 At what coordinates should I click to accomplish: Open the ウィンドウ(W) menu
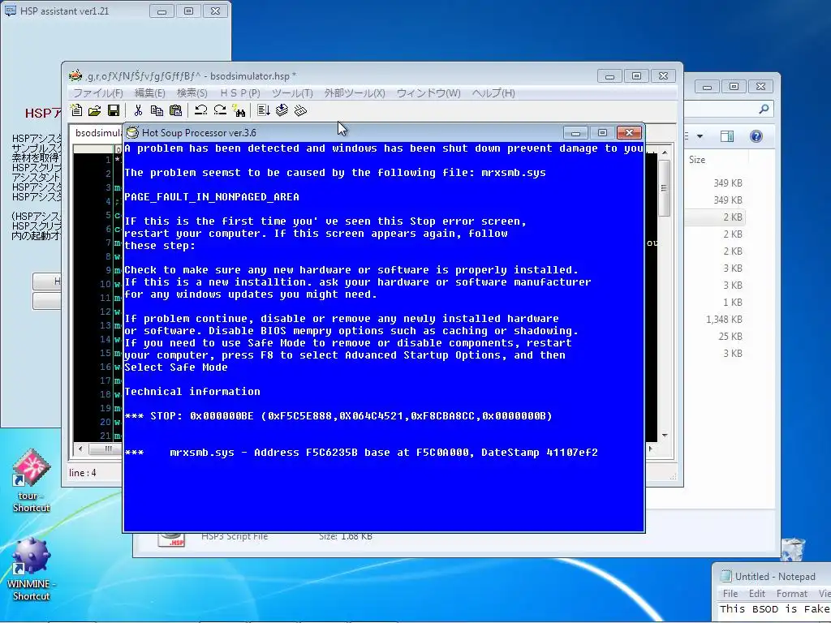point(428,93)
